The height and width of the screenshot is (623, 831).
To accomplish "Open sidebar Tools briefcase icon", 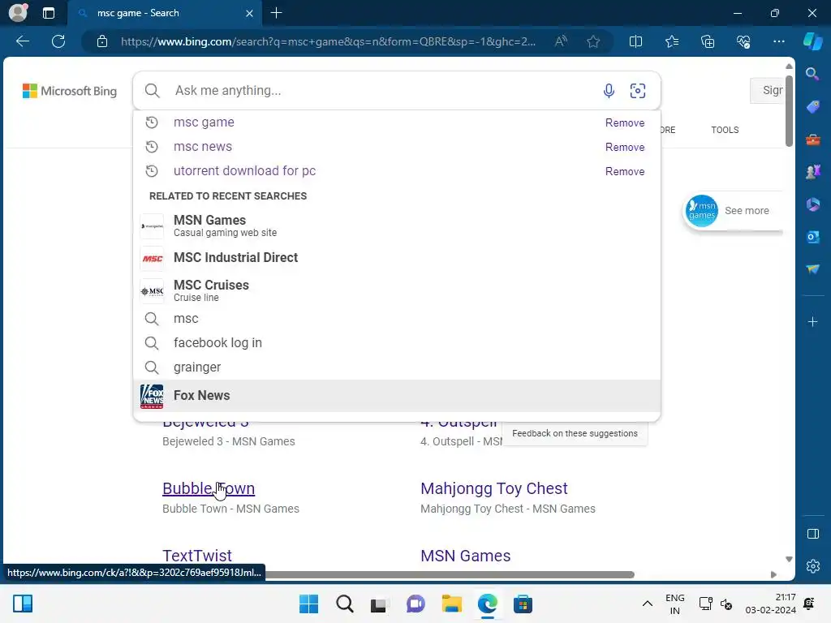I will point(812,140).
